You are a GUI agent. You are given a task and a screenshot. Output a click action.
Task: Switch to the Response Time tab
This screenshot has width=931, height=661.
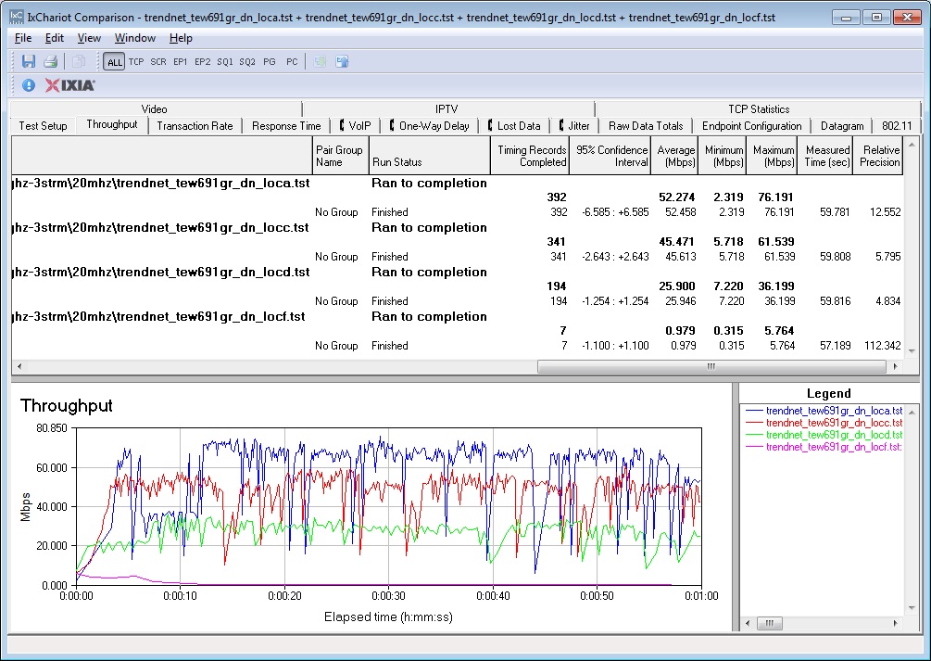pyautogui.click(x=286, y=126)
